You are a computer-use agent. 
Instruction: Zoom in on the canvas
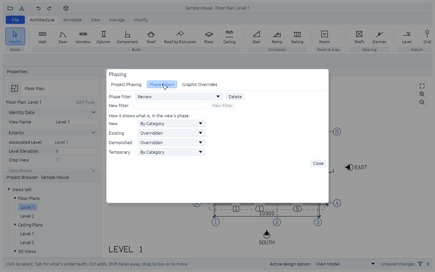point(422,94)
